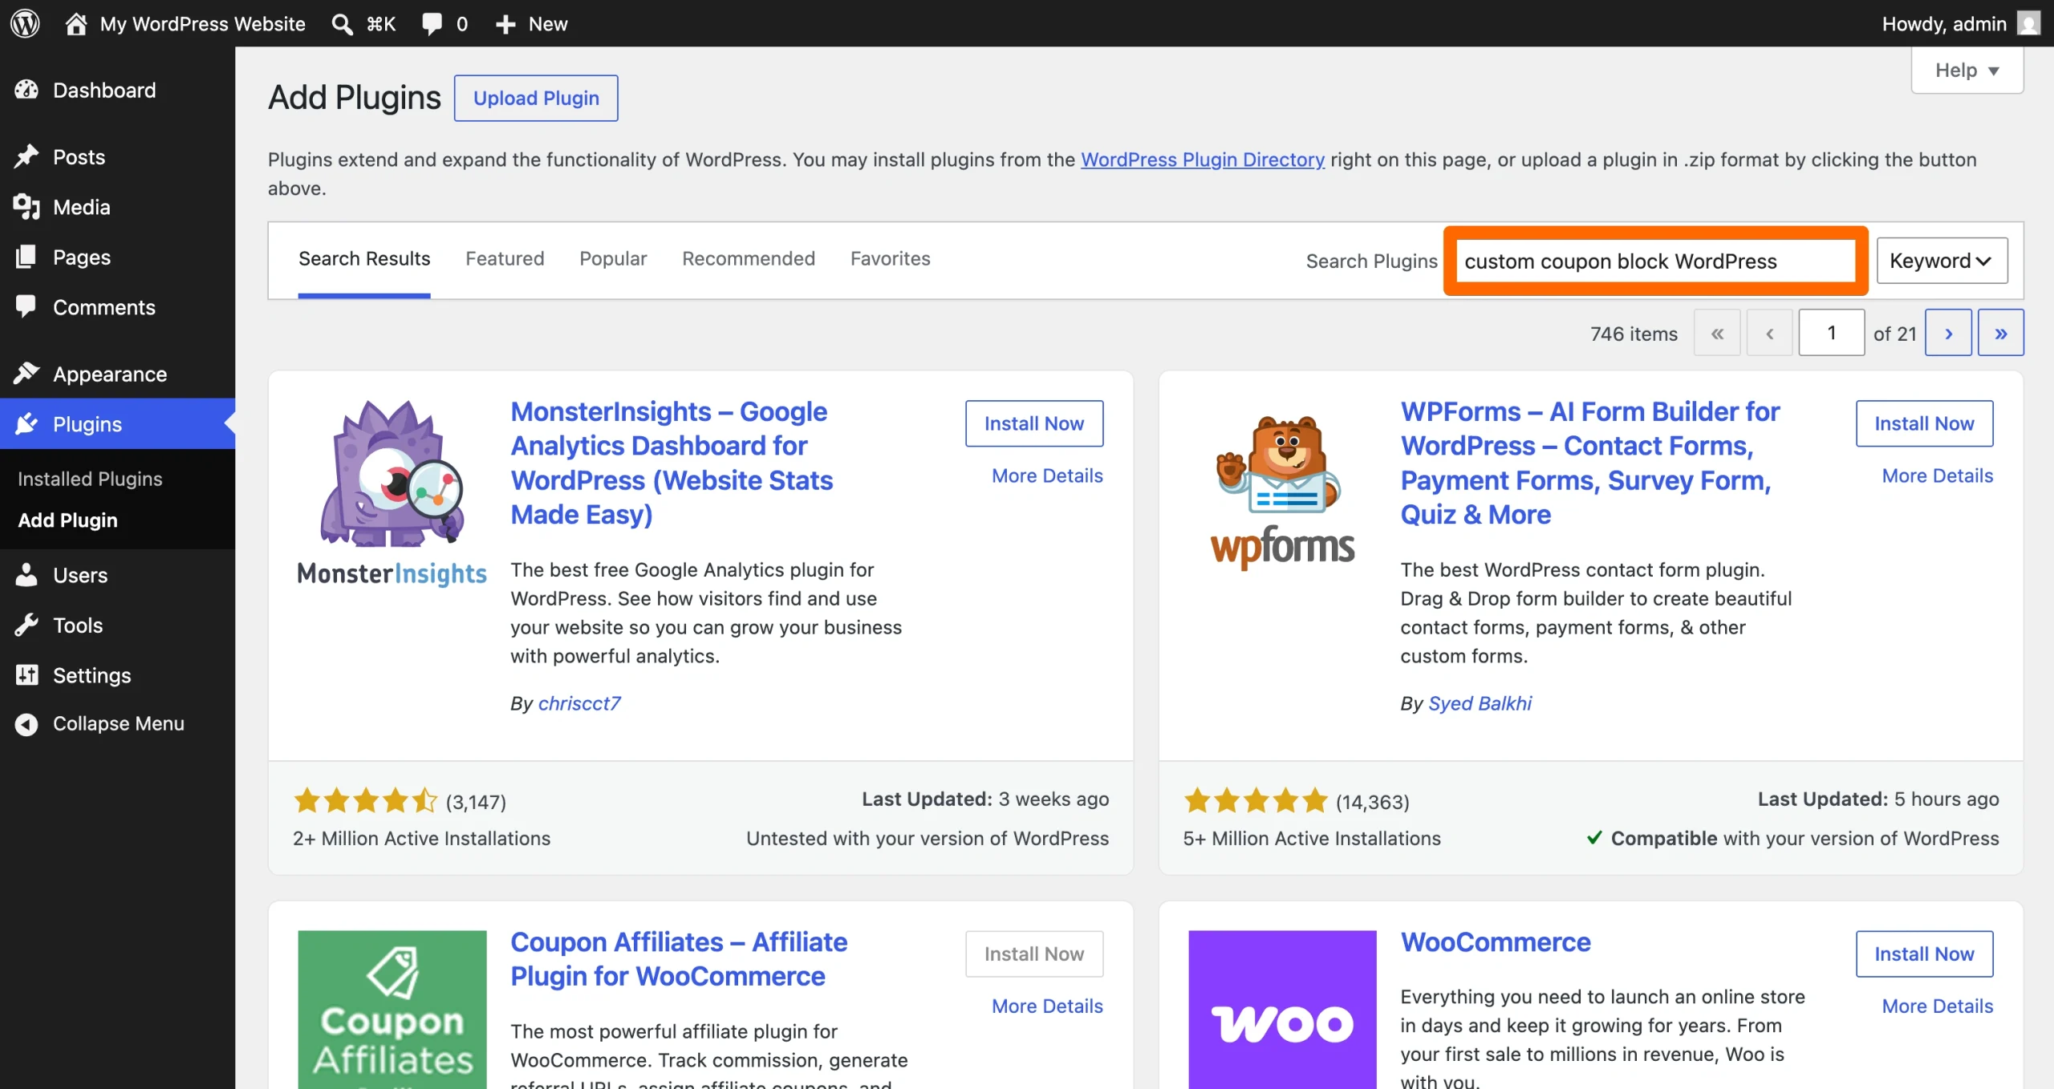This screenshot has height=1089, width=2054.
Task: Click the Plugins plug icon
Action: [x=26, y=423]
